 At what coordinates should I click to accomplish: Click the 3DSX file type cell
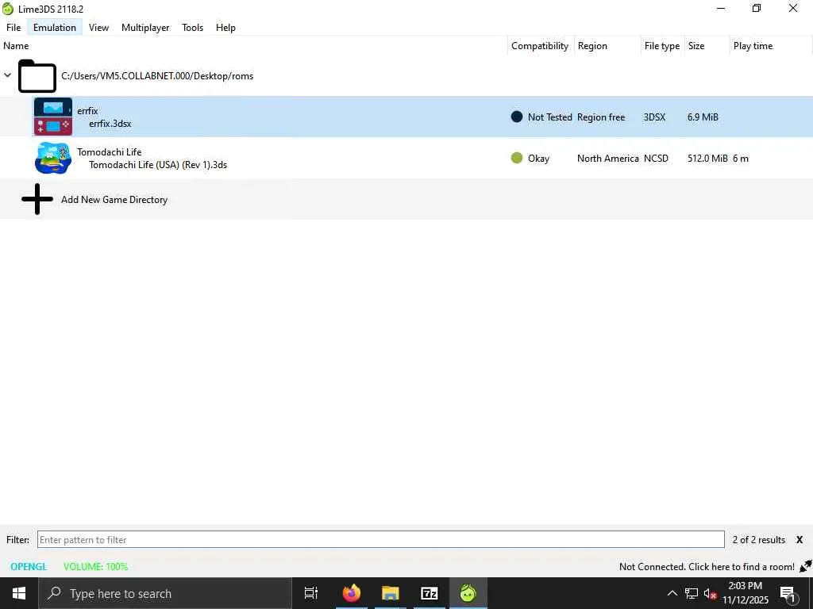click(654, 117)
